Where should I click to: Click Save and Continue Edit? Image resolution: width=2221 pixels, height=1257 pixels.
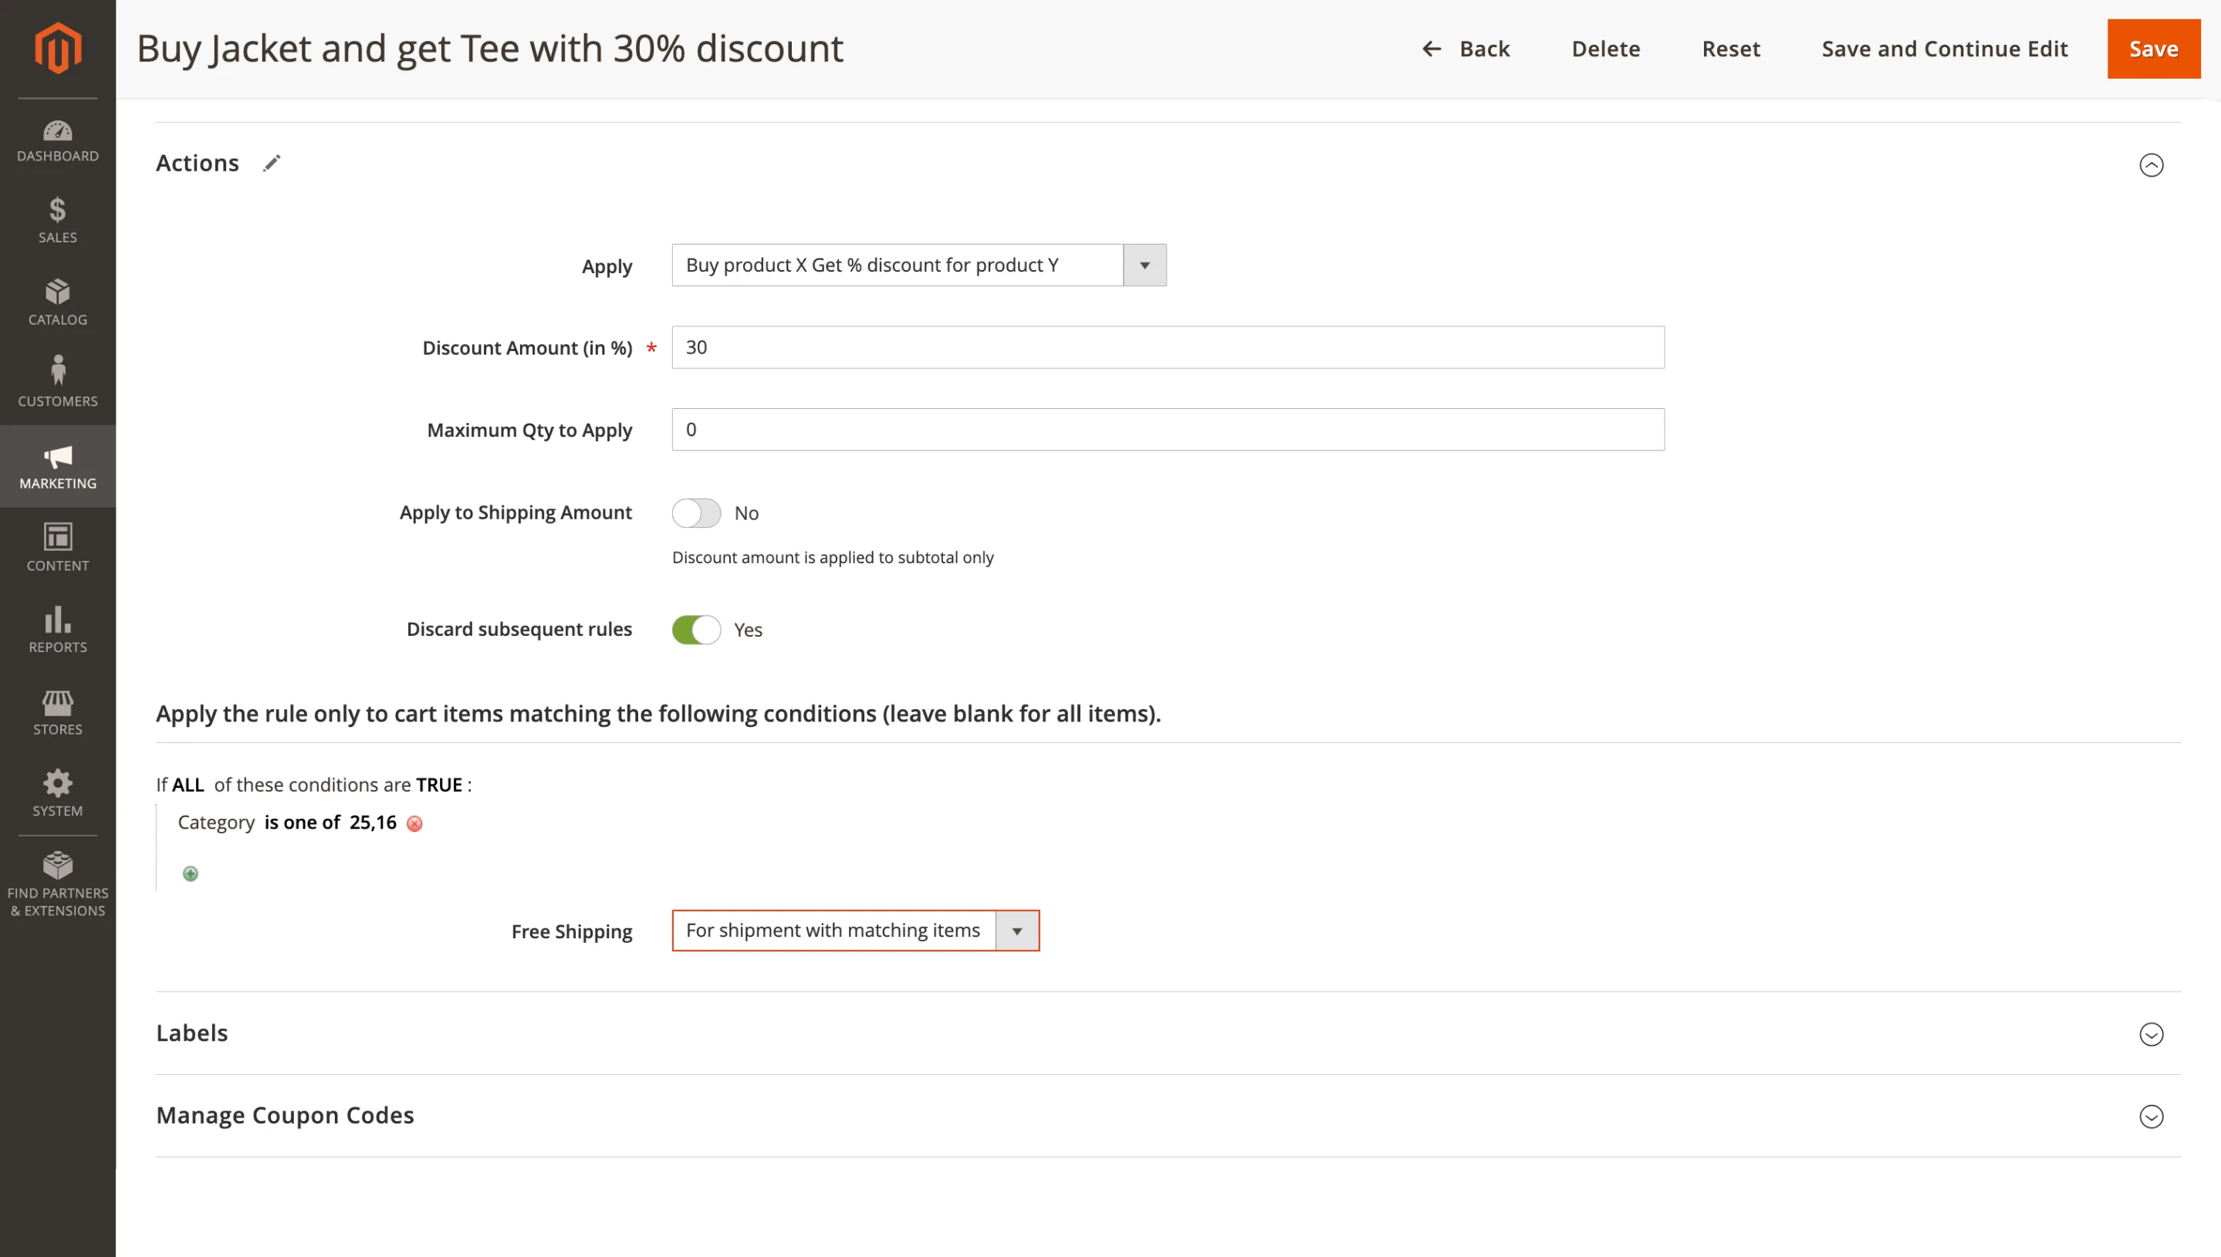(1944, 49)
